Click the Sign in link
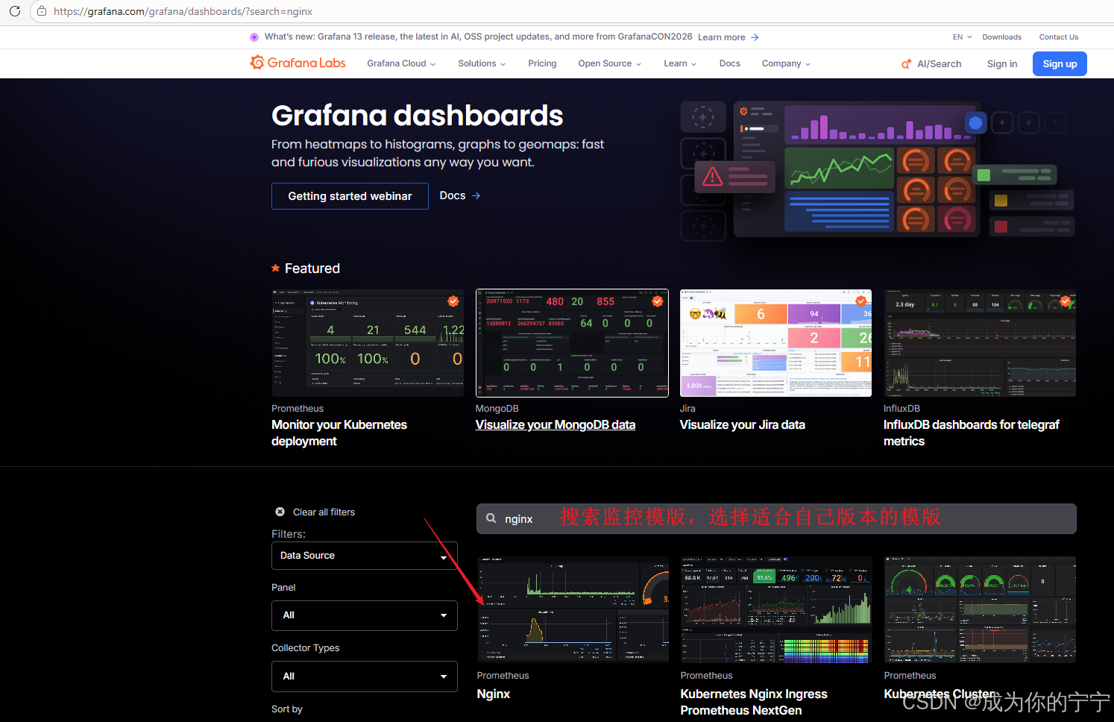The height and width of the screenshot is (722, 1114). pos(1002,64)
